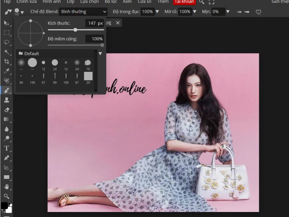Open the Bộ lọc menu
Image resolution: width=289 pixels, height=217 pixels.
coord(111,2)
